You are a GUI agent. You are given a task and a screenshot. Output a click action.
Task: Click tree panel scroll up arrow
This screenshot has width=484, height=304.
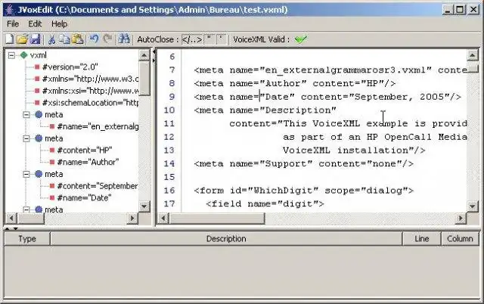[144, 55]
